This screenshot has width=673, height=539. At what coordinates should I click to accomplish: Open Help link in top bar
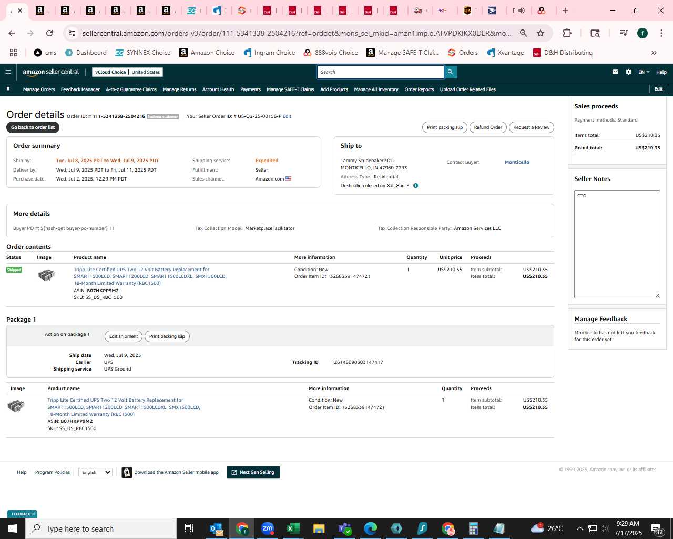[x=661, y=72]
